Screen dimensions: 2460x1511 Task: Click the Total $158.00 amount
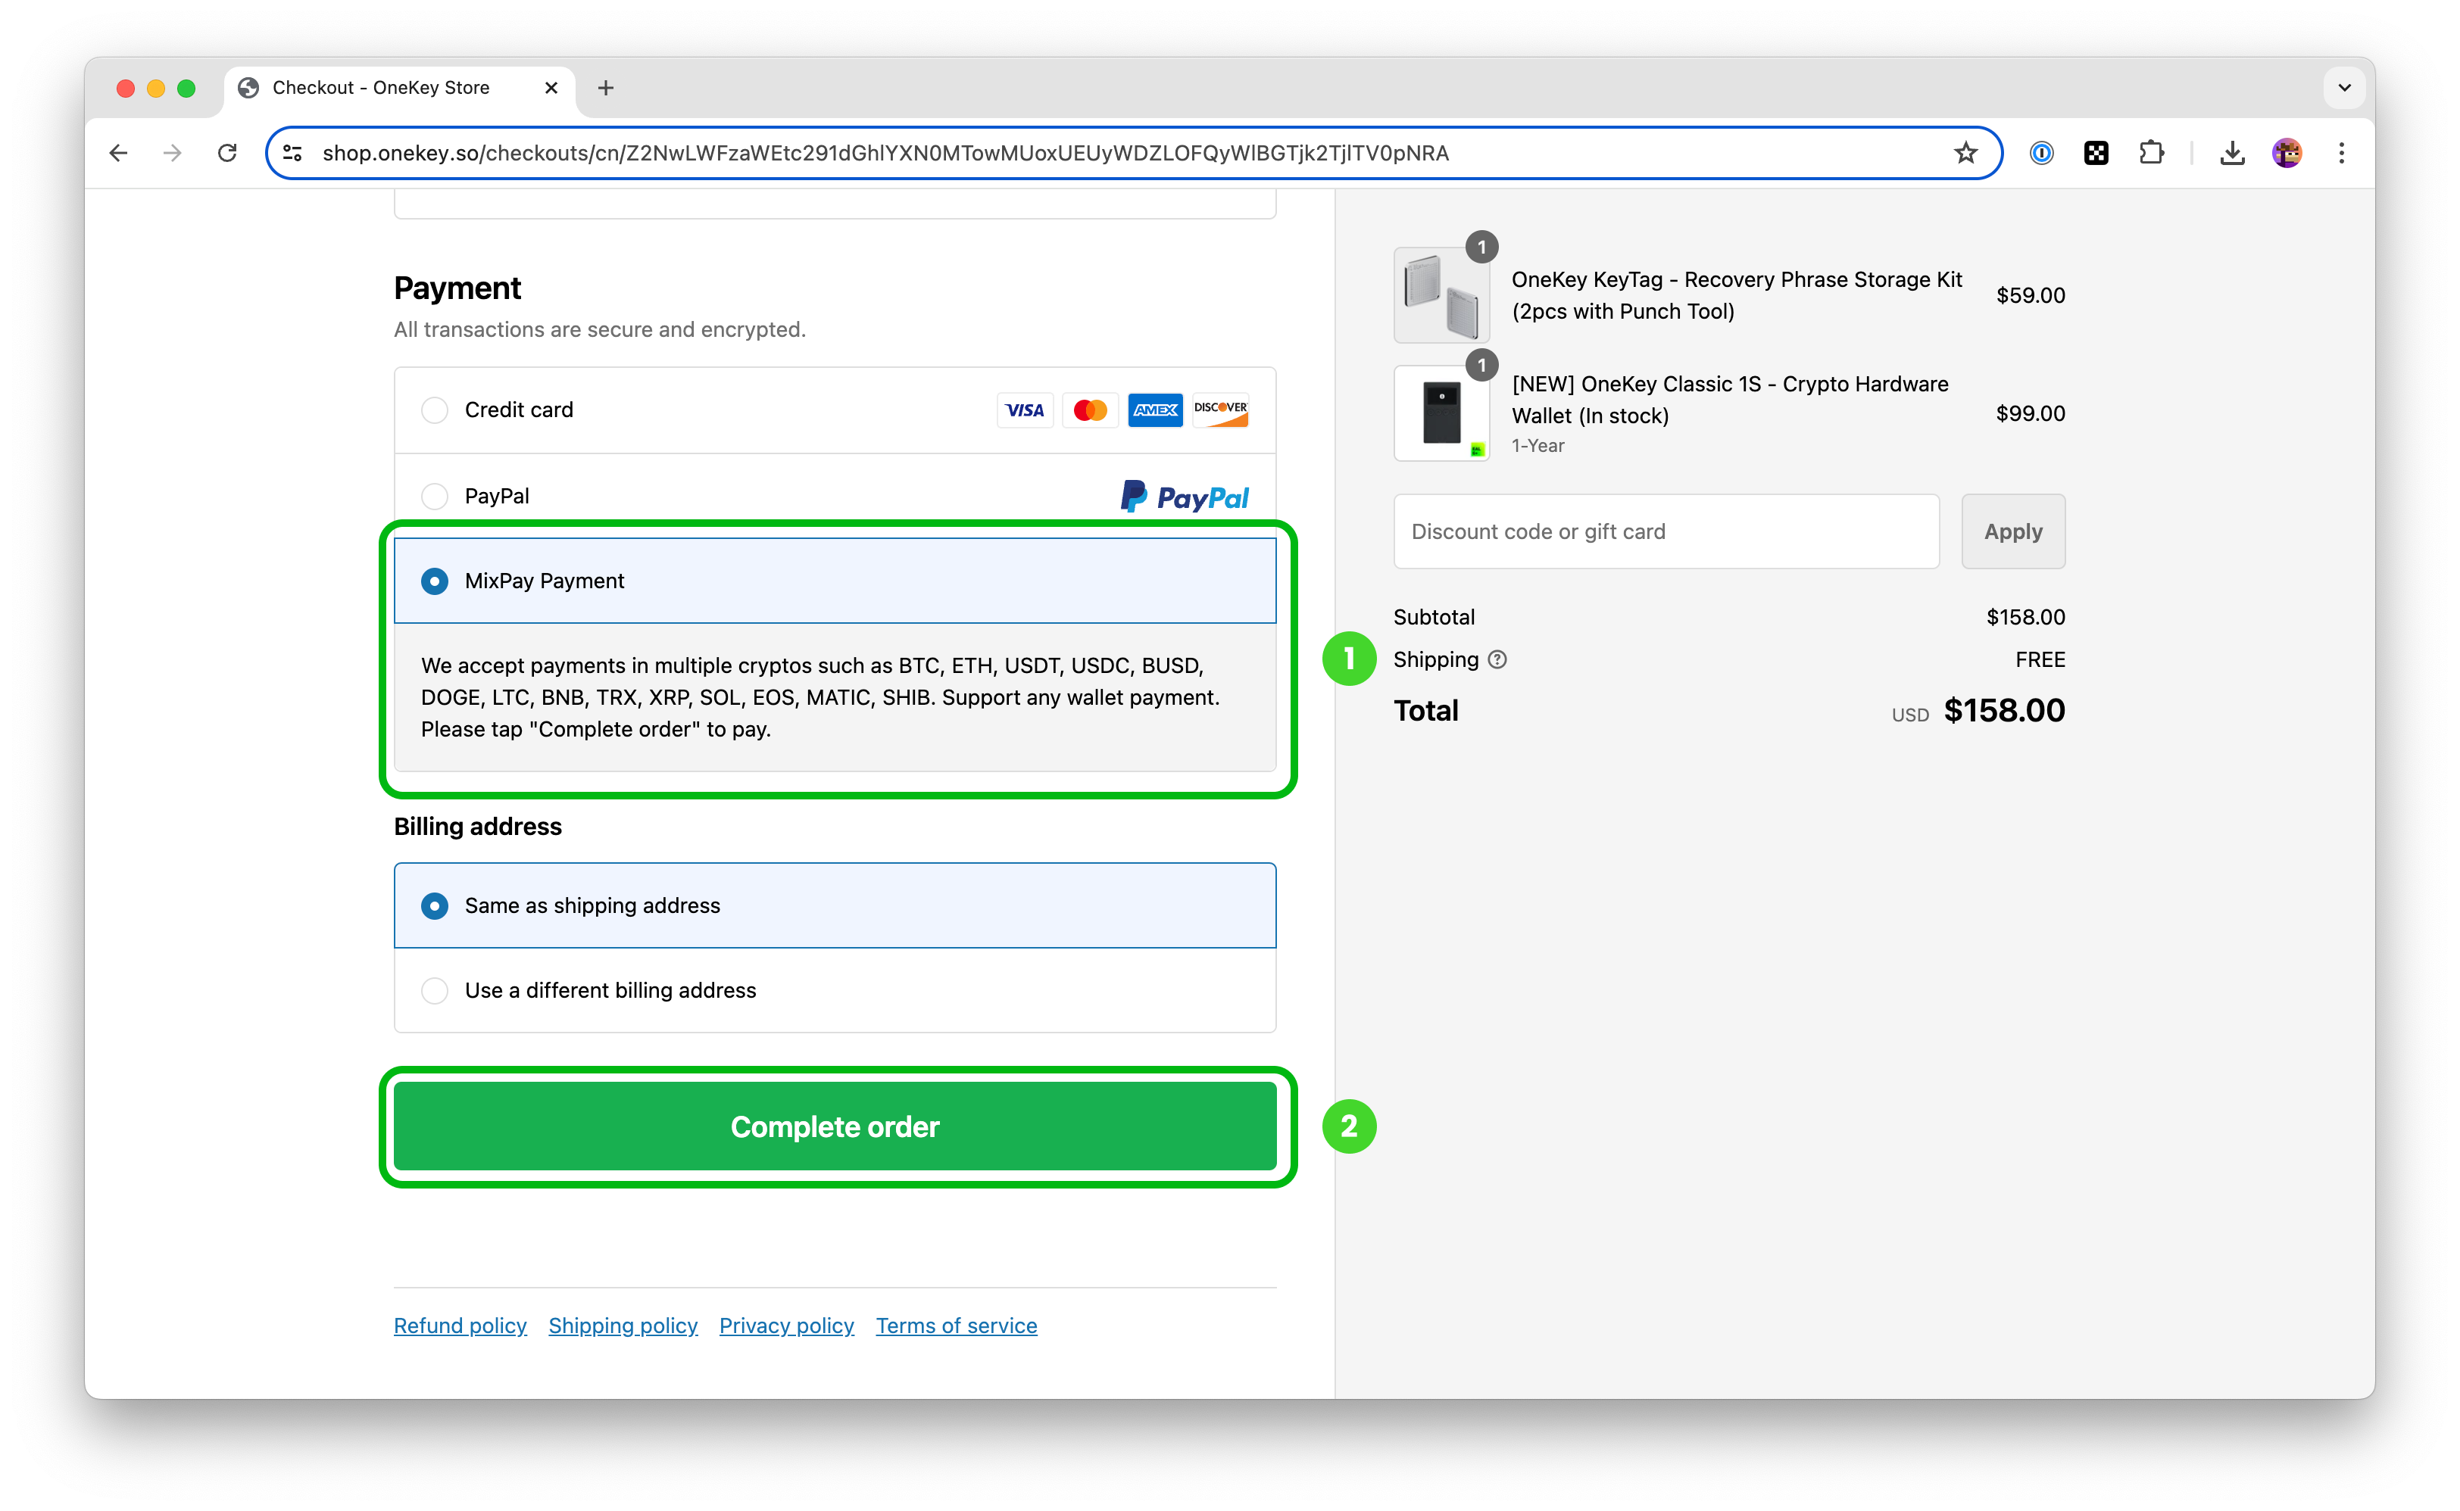click(x=2004, y=711)
